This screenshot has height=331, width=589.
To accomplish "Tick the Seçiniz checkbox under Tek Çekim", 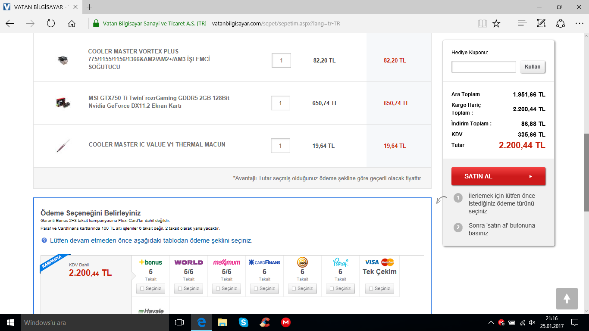I will (371, 289).
